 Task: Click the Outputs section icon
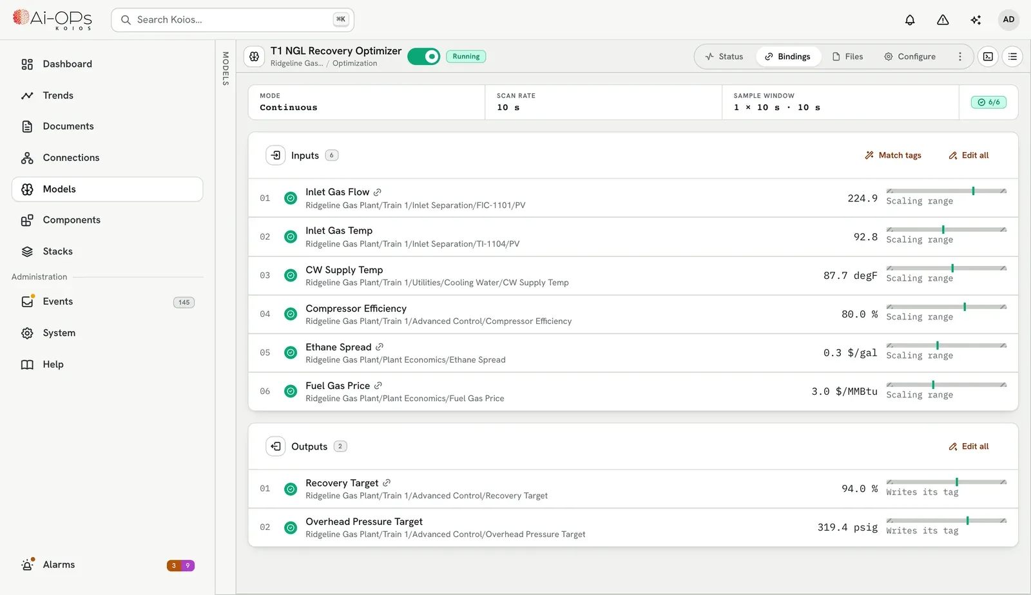point(276,446)
